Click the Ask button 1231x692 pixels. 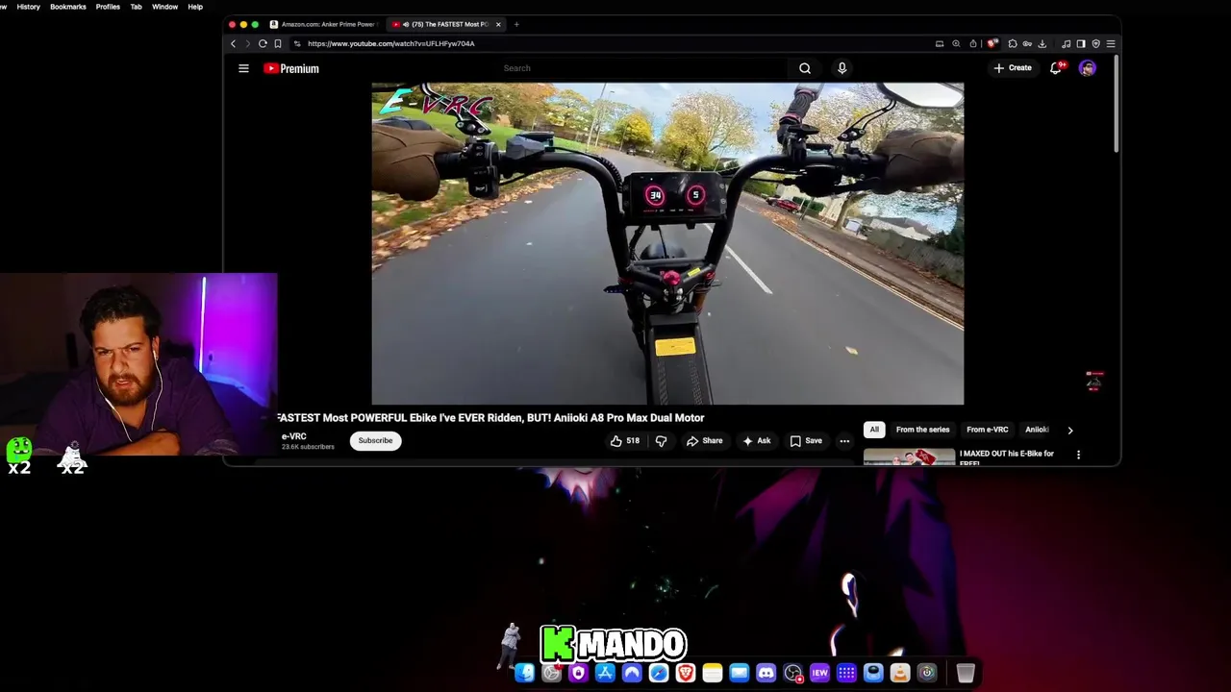point(756,441)
